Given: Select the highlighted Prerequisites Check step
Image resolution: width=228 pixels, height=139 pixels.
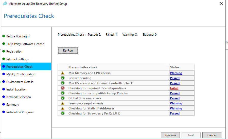Looking at the screenshot, I should pos(26,66).
